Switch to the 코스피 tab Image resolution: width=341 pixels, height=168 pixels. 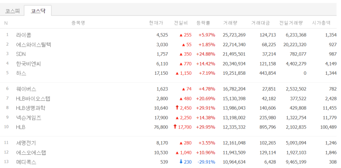[x=12, y=11]
